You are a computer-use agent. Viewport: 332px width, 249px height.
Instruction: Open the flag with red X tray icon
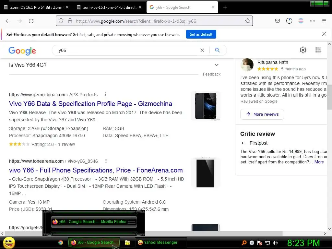260,243
